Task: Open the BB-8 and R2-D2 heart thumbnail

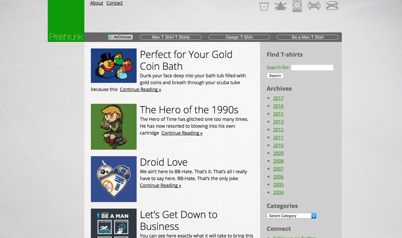Action: pyautogui.click(x=114, y=179)
